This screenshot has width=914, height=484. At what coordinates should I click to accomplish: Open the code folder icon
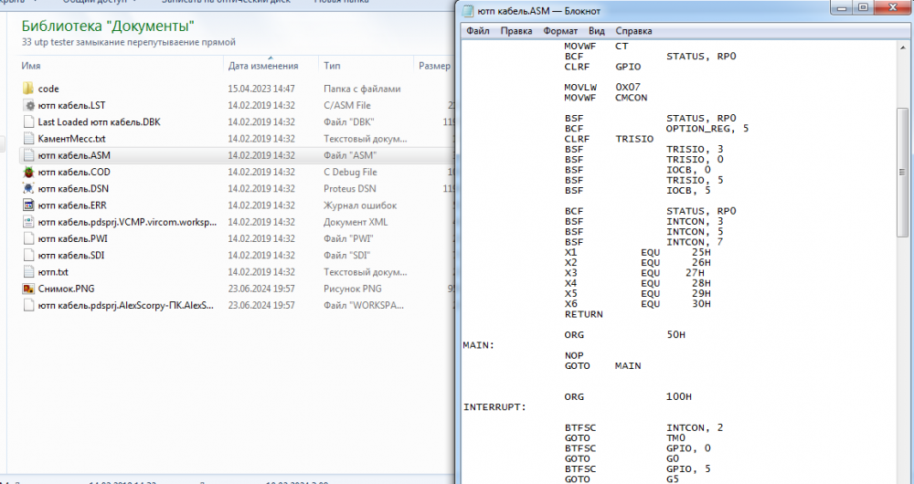tap(27, 89)
